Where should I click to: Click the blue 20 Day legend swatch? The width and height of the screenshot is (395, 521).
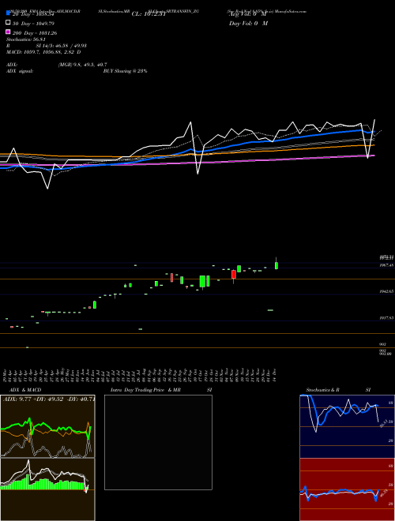[x=8, y=13]
